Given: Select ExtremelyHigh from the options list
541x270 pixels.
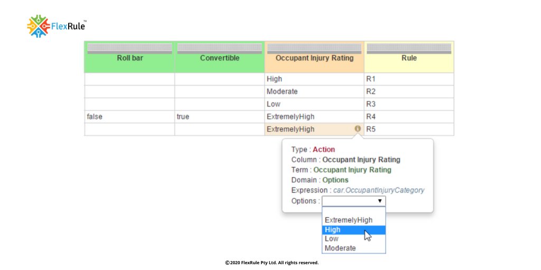Looking at the screenshot, I should click(353, 220).
